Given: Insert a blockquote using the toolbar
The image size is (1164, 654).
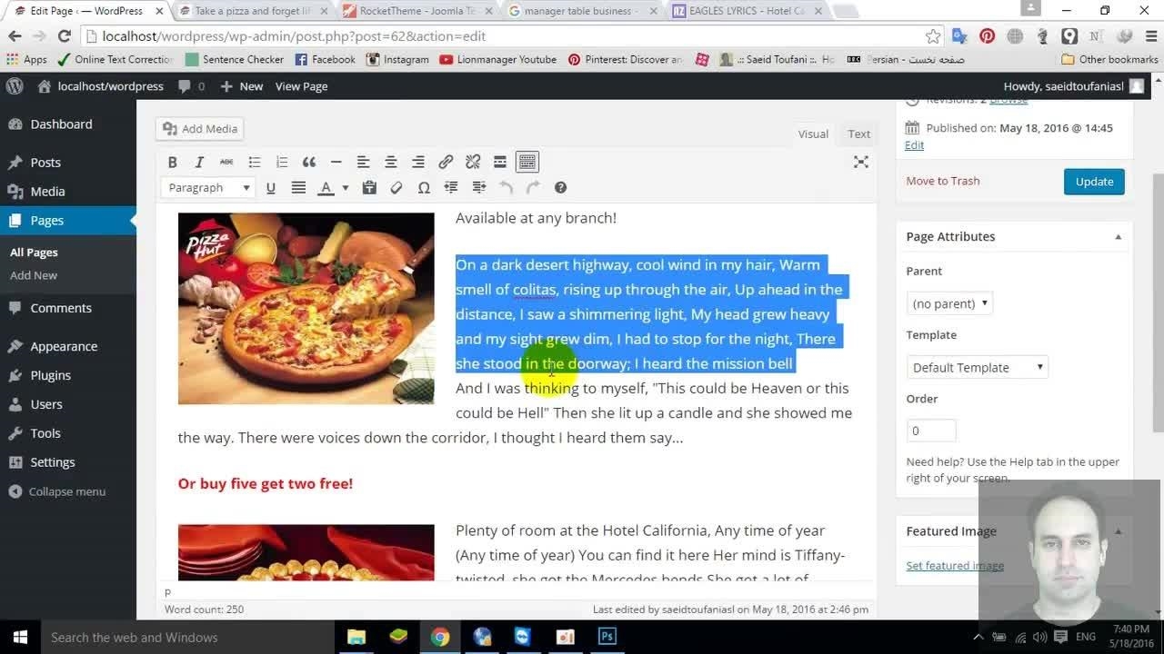Looking at the screenshot, I should (x=309, y=162).
